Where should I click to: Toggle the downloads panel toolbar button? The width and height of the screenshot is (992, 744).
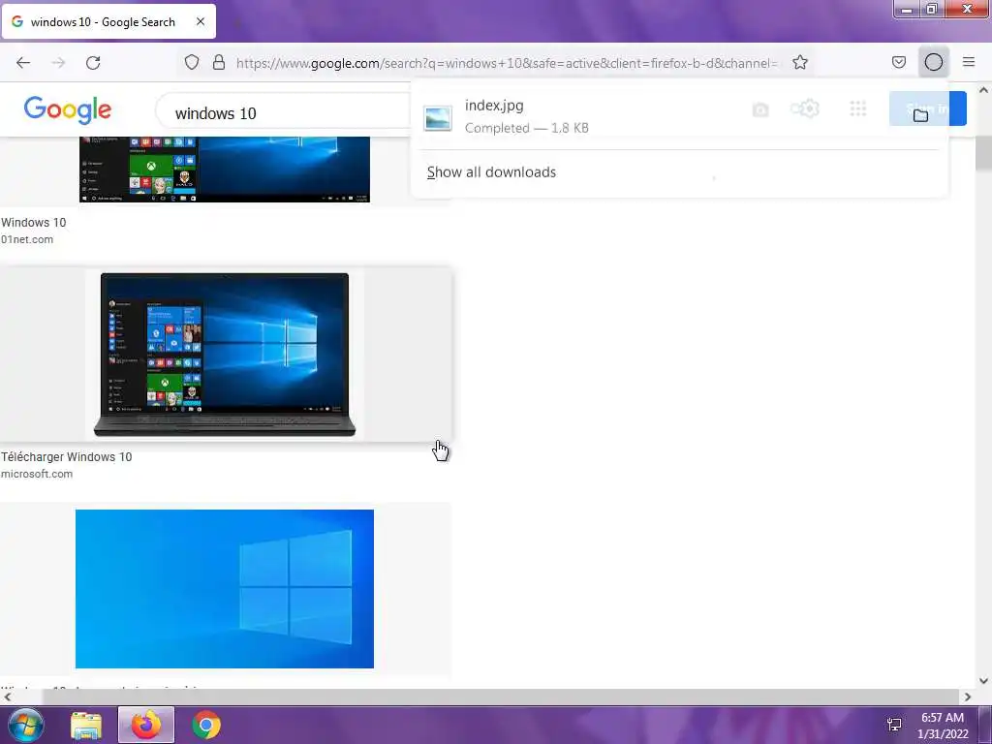pos(934,62)
